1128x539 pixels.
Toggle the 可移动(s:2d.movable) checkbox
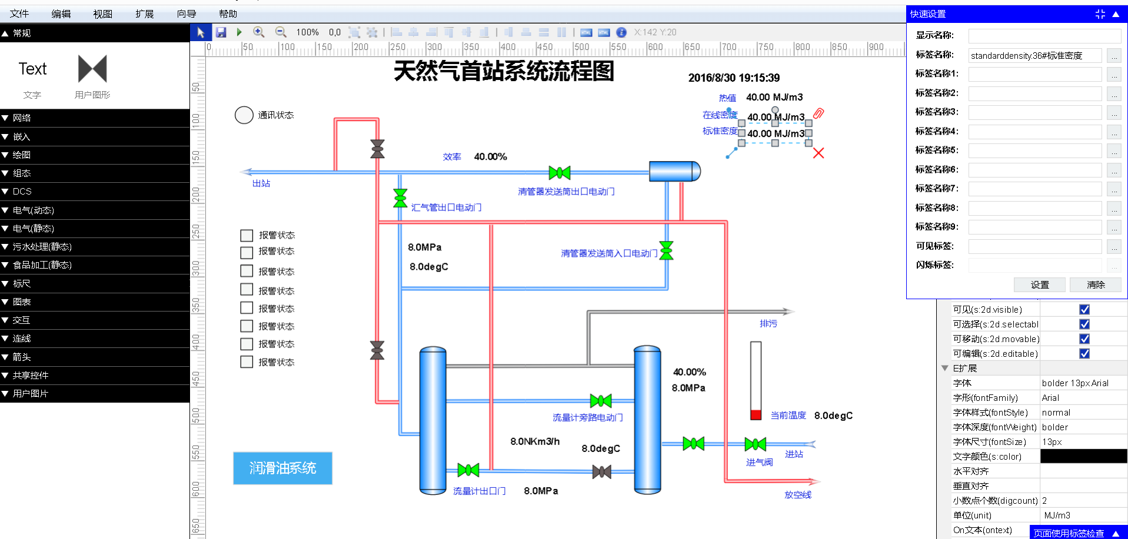[1084, 339]
